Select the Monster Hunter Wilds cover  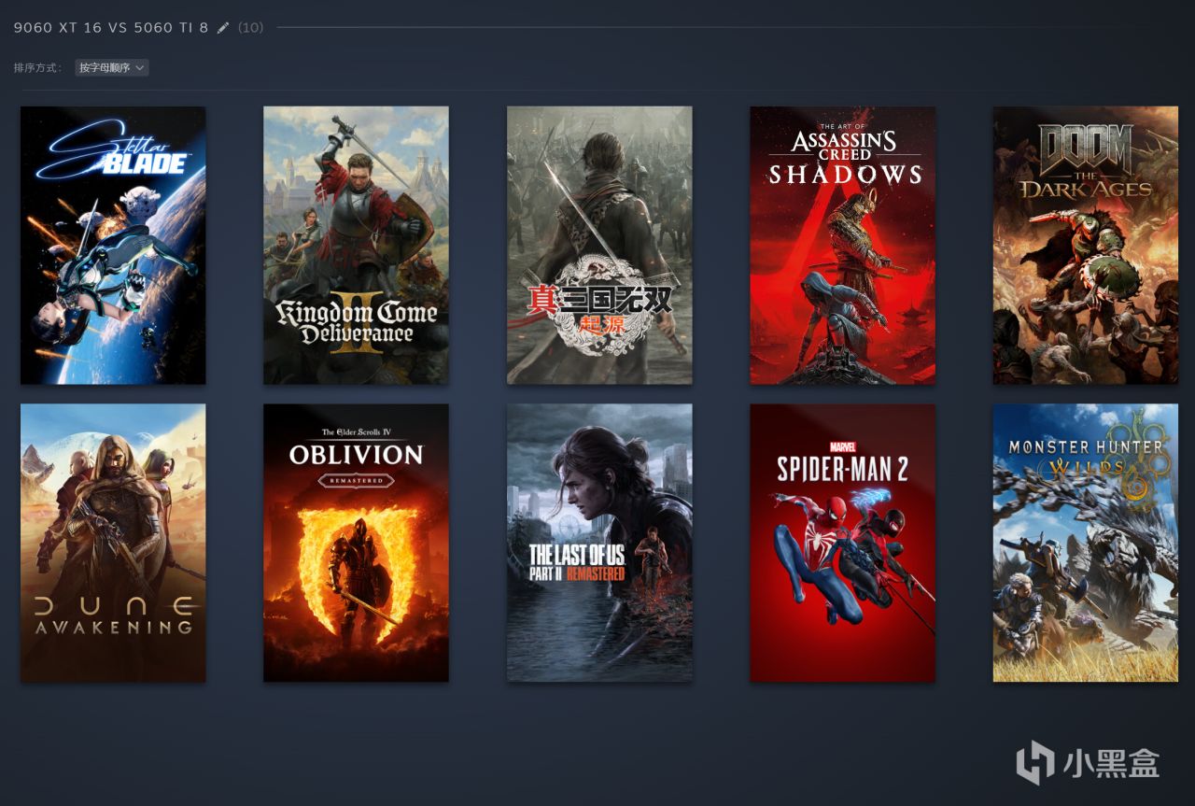1086,543
